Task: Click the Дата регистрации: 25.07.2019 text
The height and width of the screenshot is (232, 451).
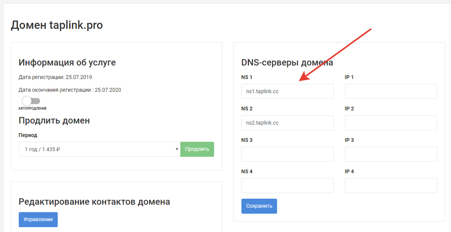Action: point(55,77)
